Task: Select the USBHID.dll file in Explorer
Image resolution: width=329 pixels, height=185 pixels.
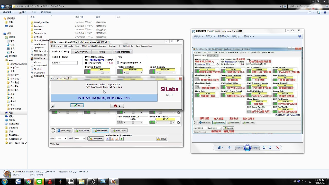Action: [39, 73]
